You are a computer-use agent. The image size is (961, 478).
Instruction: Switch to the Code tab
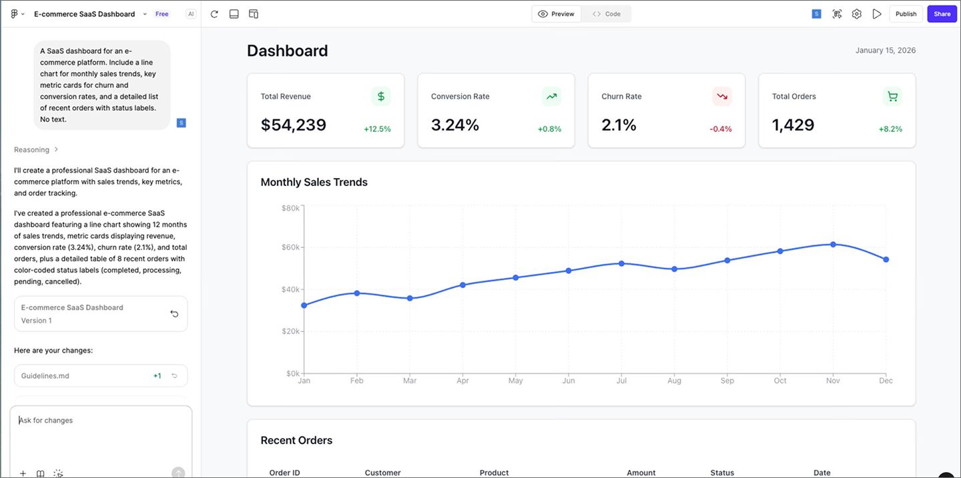[606, 13]
